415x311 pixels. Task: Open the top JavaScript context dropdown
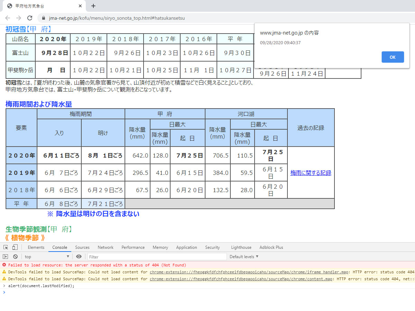pyautogui.click(x=47, y=257)
